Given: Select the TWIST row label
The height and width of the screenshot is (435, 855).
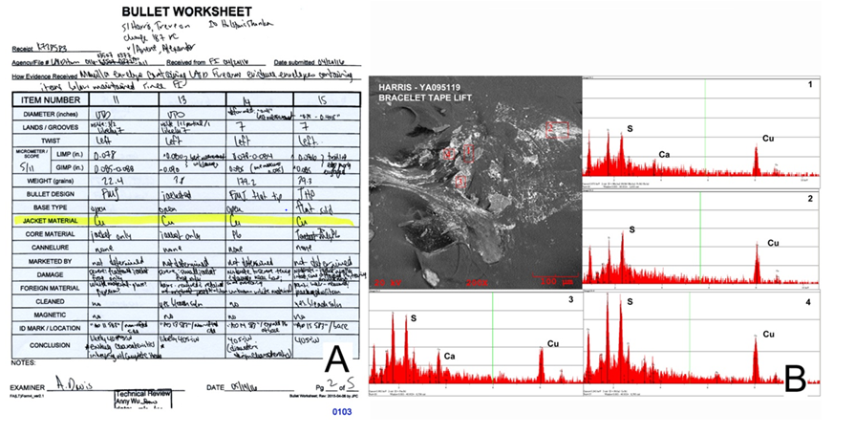Looking at the screenshot, I should [x=51, y=141].
